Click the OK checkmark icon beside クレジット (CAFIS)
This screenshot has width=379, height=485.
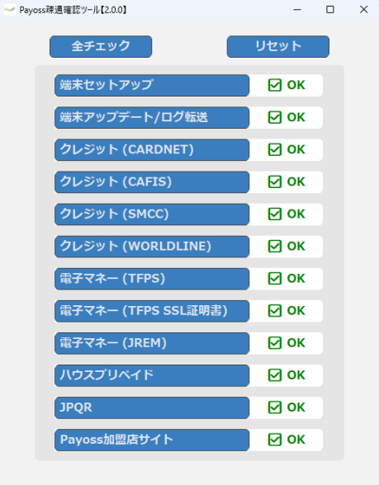tap(275, 181)
